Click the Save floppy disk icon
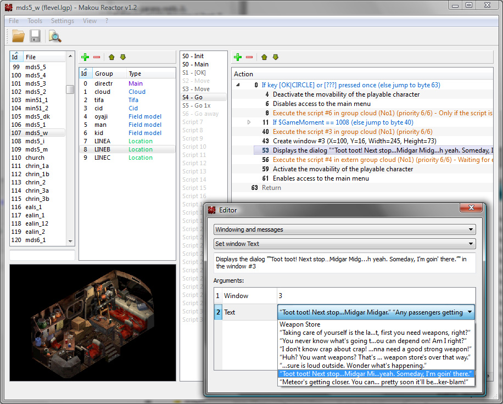 (x=35, y=36)
